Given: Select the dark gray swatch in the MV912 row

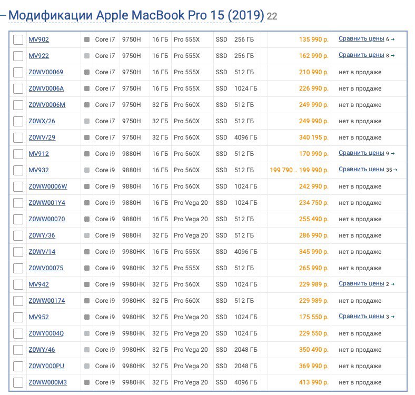Looking at the screenshot, I should [x=87, y=154].
